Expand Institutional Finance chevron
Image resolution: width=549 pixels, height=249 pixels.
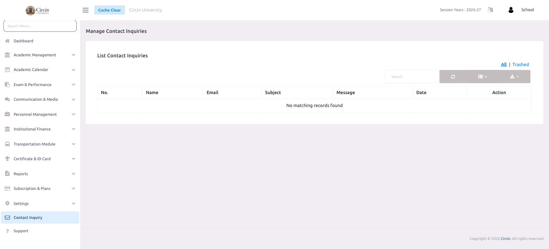coord(74,129)
